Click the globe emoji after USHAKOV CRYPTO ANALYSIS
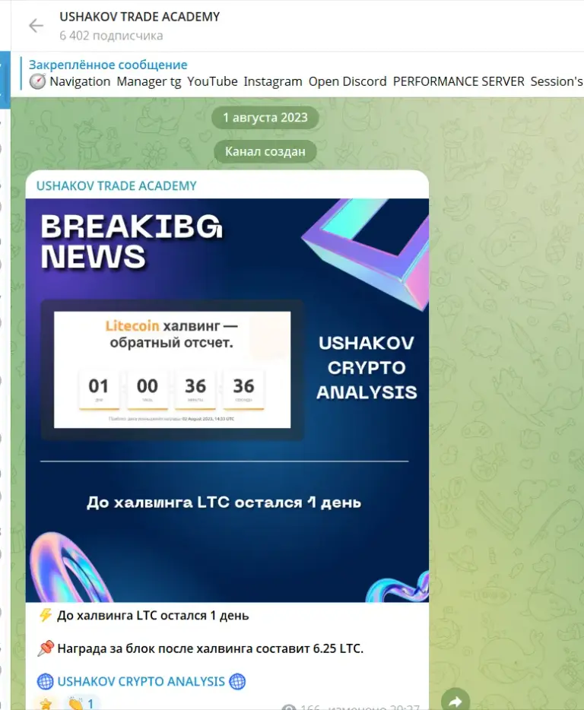This screenshot has width=584, height=710. click(x=237, y=681)
